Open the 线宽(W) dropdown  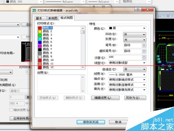(127, 75)
